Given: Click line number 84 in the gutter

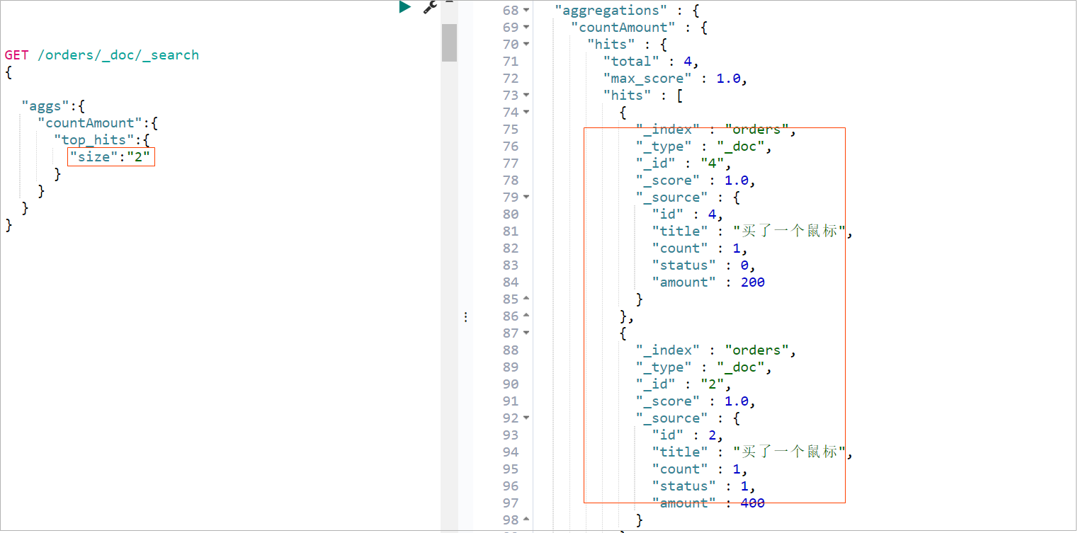Looking at the screenshot, I should coord(511,282).
